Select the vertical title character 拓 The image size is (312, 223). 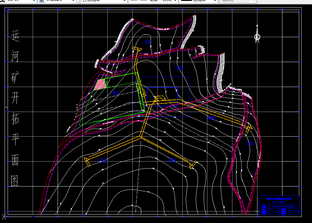click(x=15, y=119)
